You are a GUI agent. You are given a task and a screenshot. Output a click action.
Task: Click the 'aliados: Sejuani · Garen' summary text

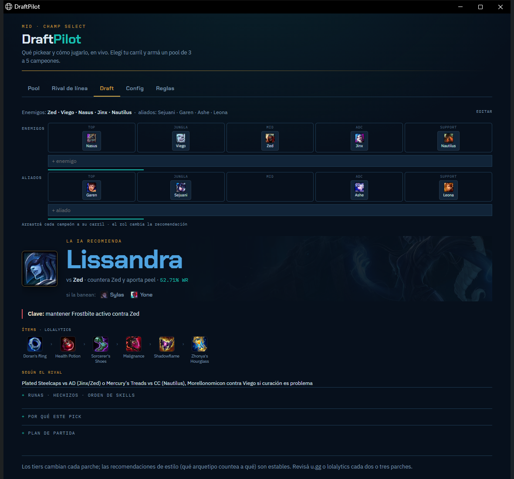[x=183, y=112]
